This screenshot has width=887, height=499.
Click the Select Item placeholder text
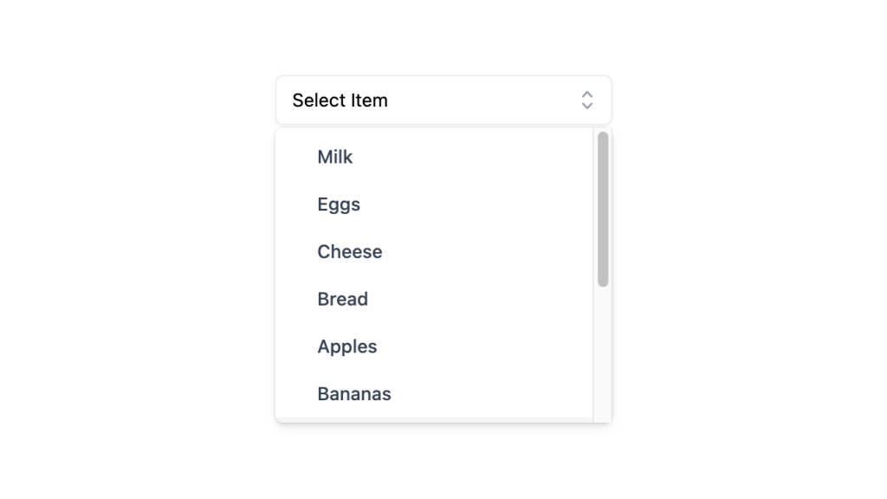click(x=339, y=100)
